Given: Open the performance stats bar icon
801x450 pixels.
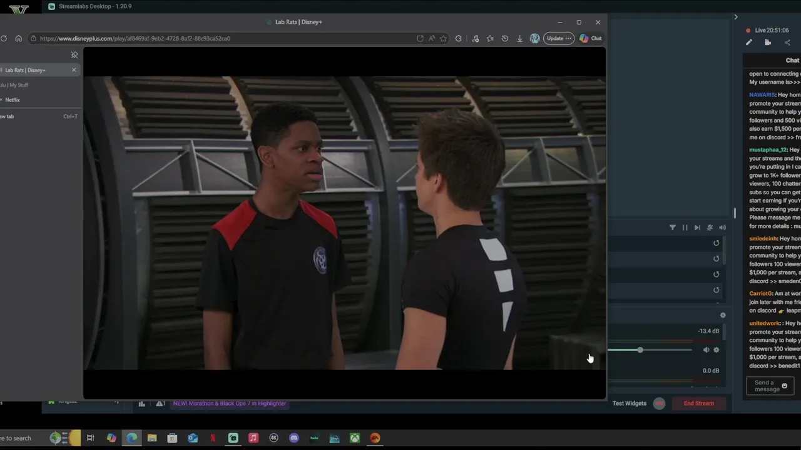Looking at the screenshot, I should tap(142, 404).
